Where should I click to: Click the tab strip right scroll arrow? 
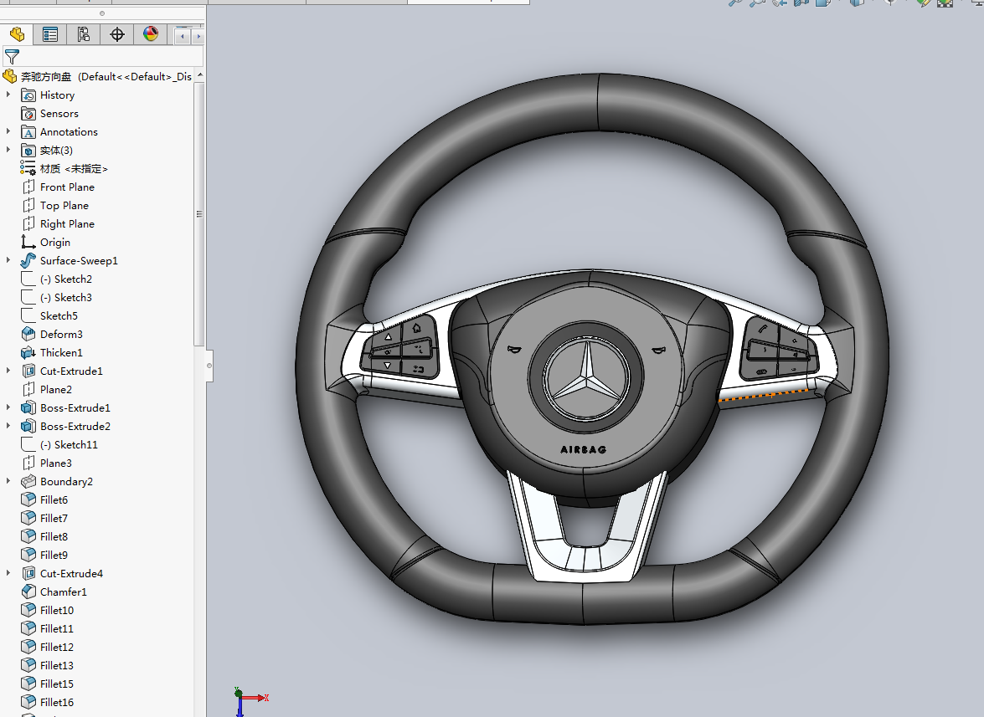(198, 36)
